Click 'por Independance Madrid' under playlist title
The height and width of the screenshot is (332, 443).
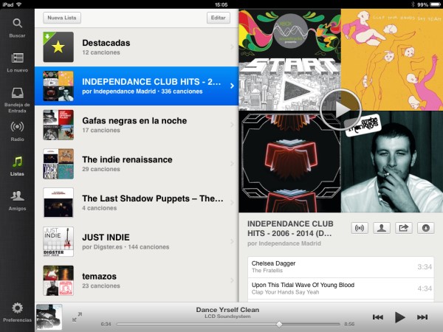point(284,243)
